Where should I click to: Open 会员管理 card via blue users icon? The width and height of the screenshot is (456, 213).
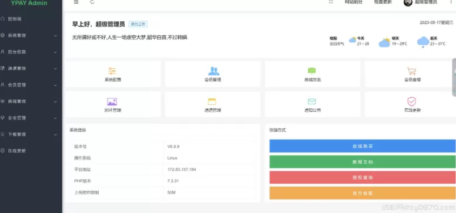pos(214,71)
